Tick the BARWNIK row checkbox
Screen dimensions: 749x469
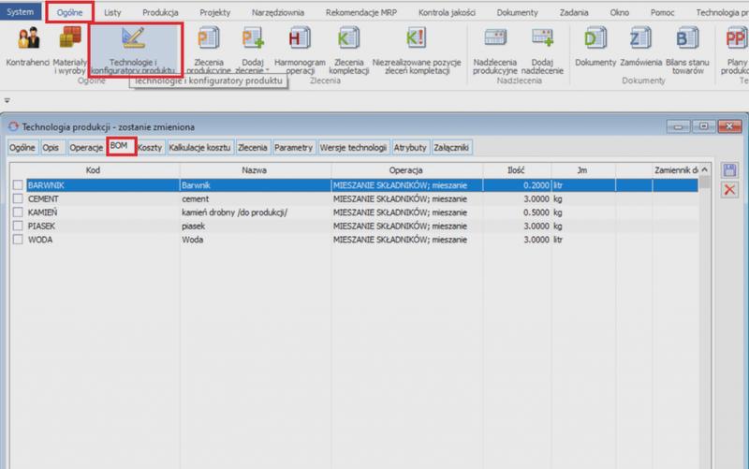[18, 184]
